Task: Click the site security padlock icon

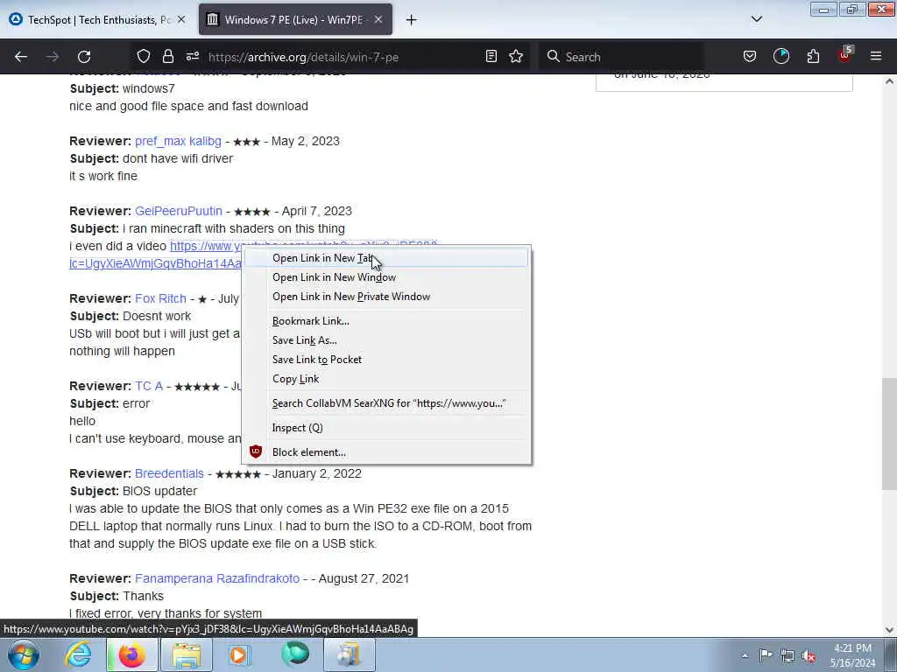Action: click(167, 57)
